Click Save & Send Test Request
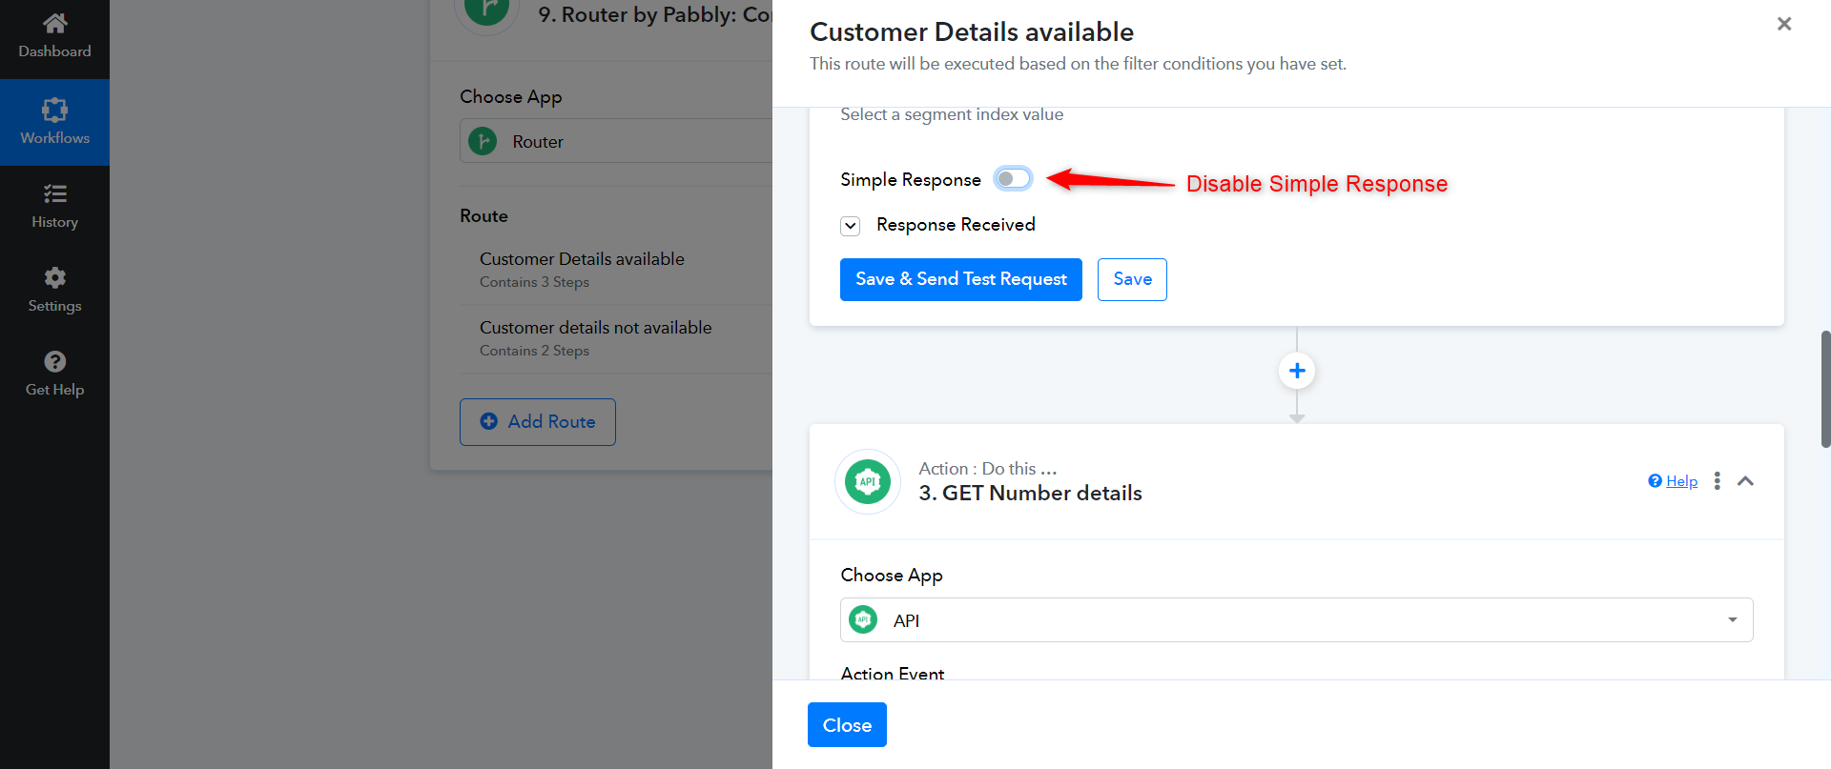The image size is (1831, 769). pyautogui.click(x=961, y=279)
